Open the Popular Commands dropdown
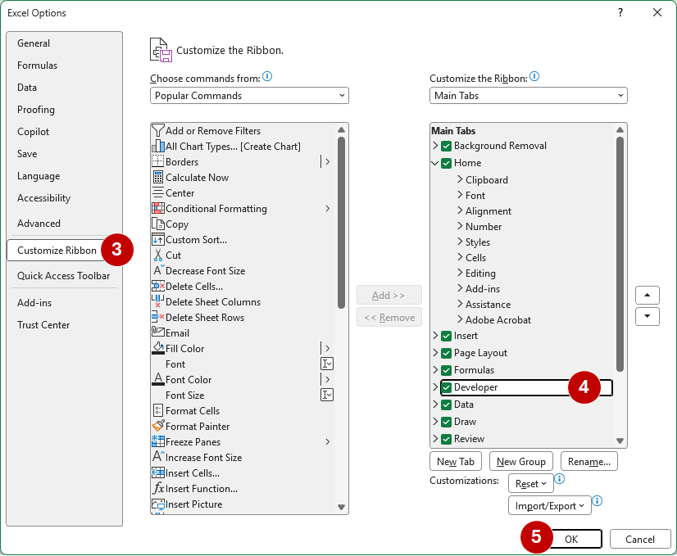677x556 pixels. (x=249, y=95)
